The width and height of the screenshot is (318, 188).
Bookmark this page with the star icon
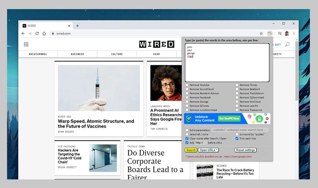tap(261, 34)
